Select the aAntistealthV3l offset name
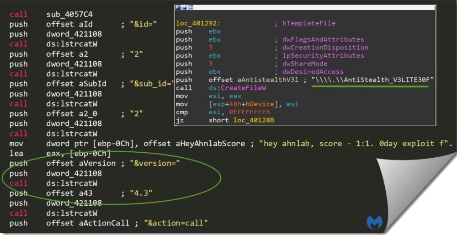 click(x=268, y=80)
